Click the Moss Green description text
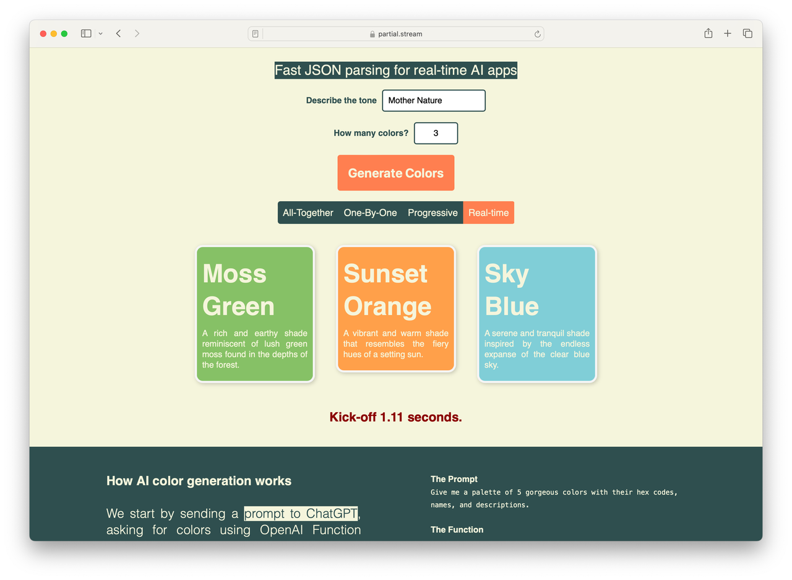 click(255, 349)
